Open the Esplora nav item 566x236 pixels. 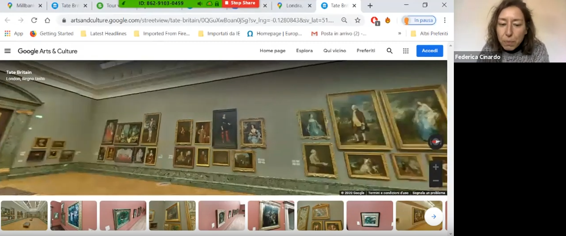(x=304, y=51)
